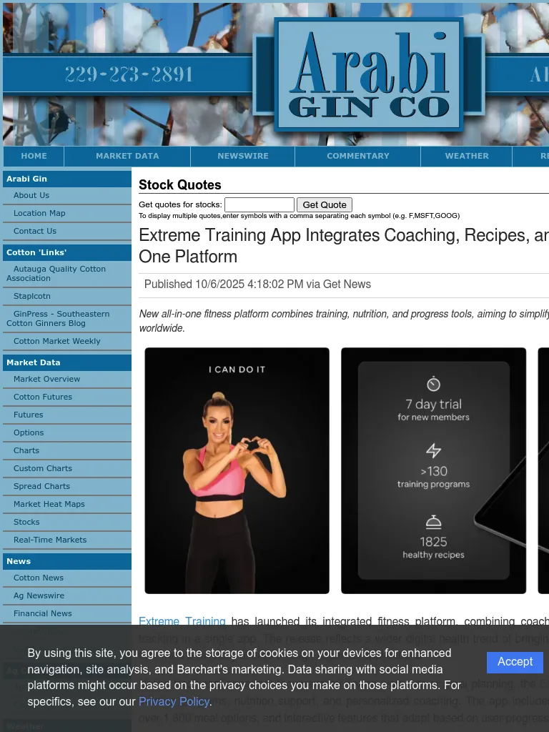
Task: Open the Contact Us sidebar link
Action: pyautogui.click(x=34, y=231)
